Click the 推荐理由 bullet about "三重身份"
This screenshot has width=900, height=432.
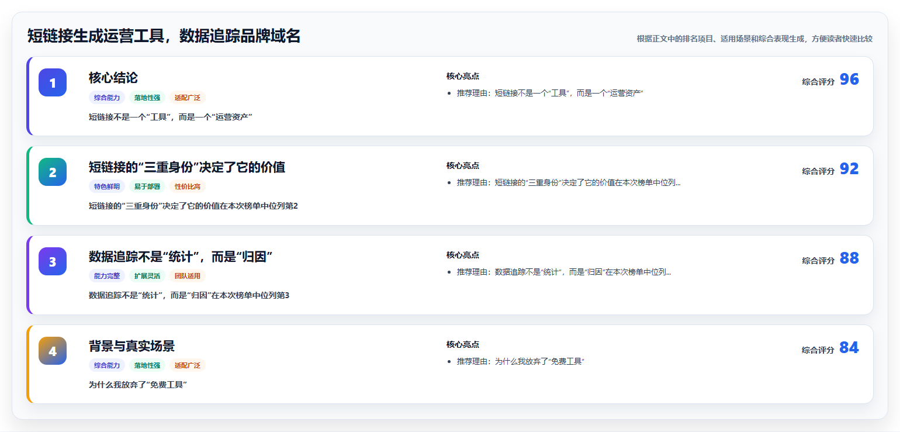tap(569, 182)
